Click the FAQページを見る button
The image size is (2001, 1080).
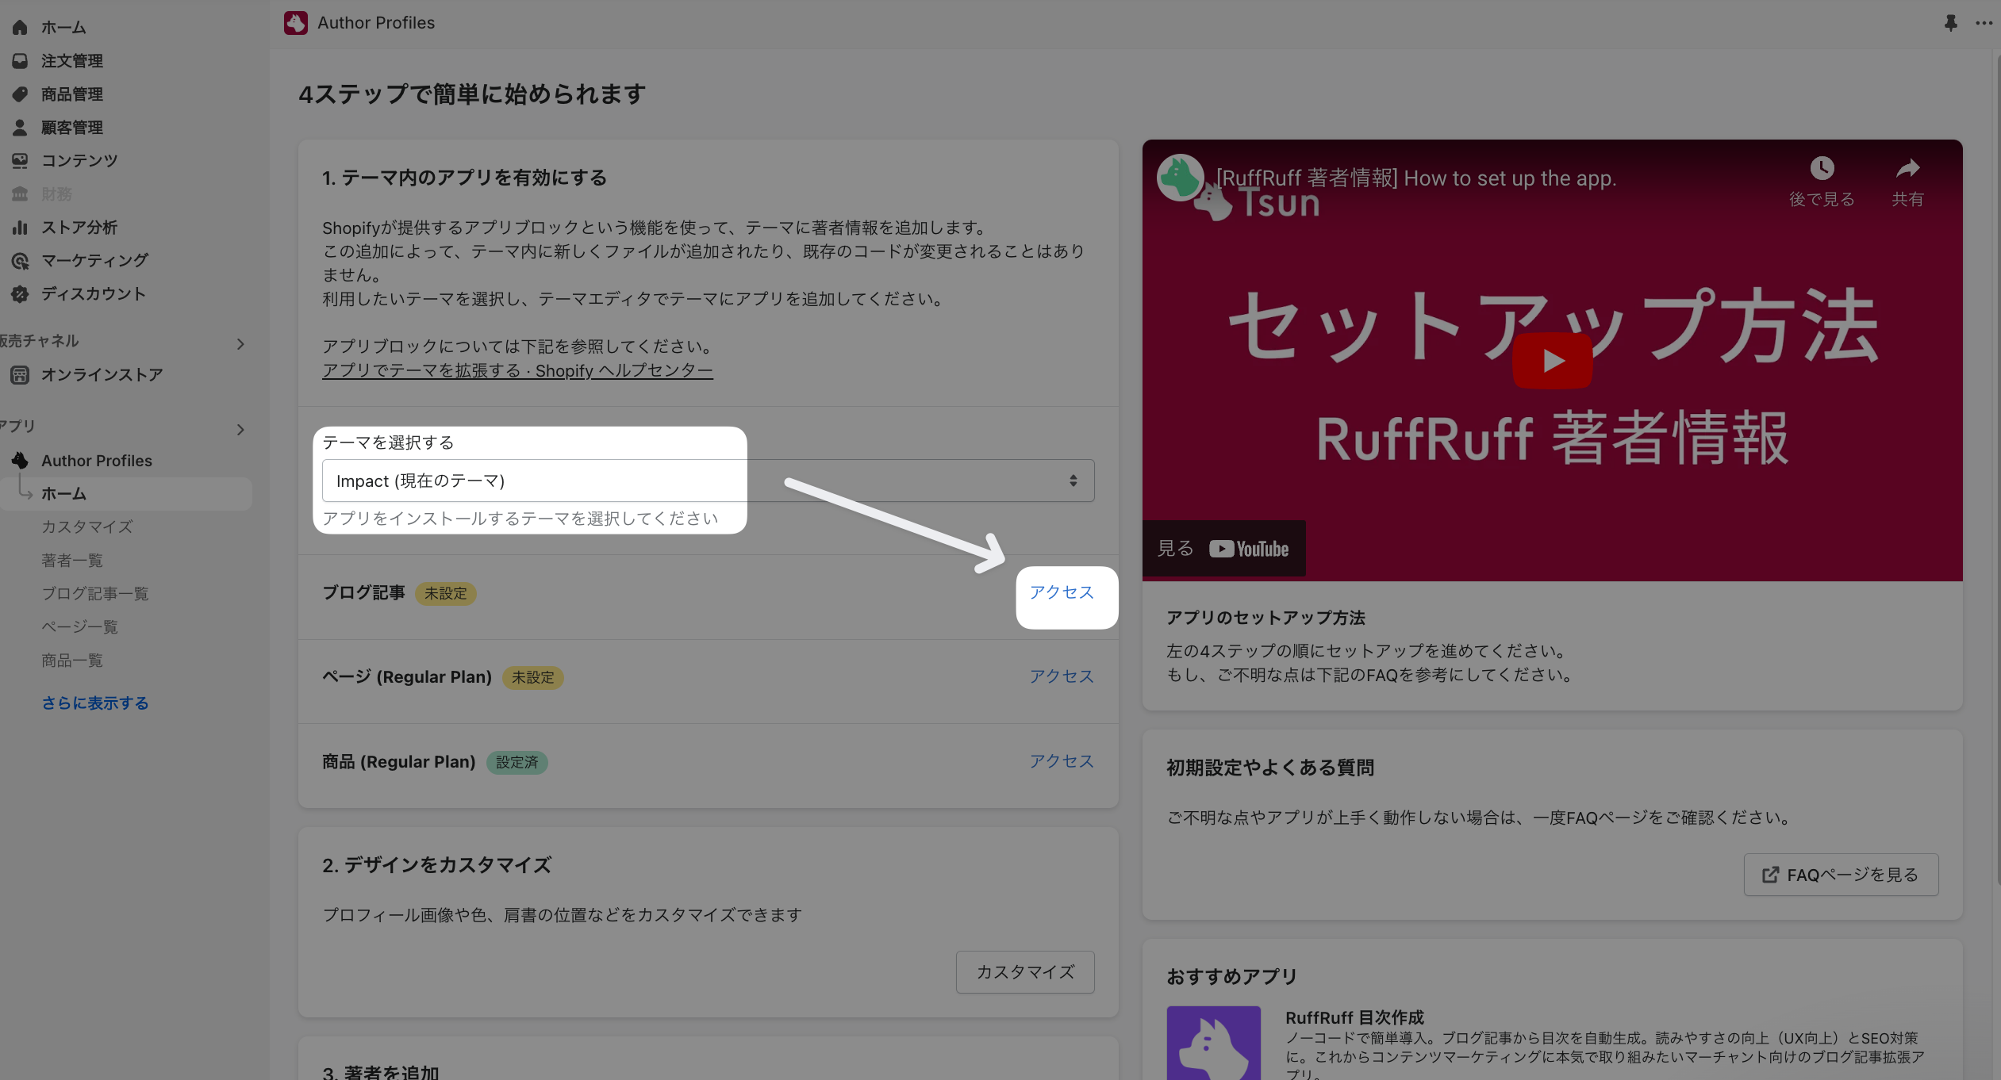pyautogui.click(x=1841, y=875)
